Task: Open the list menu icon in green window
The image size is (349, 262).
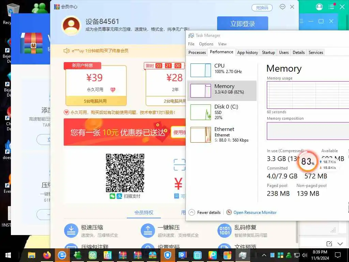Action: (x=331, y=7)
